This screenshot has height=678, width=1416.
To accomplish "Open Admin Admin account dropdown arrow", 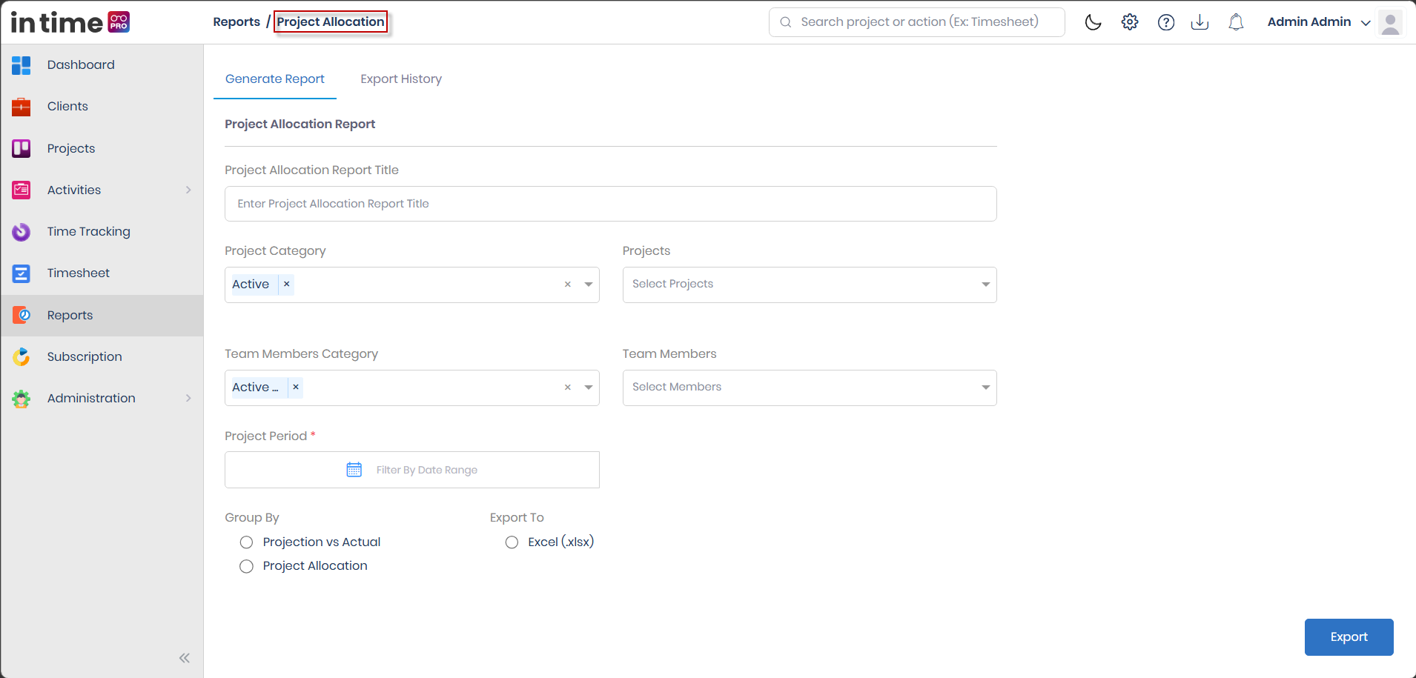I will pos(1366,23).
